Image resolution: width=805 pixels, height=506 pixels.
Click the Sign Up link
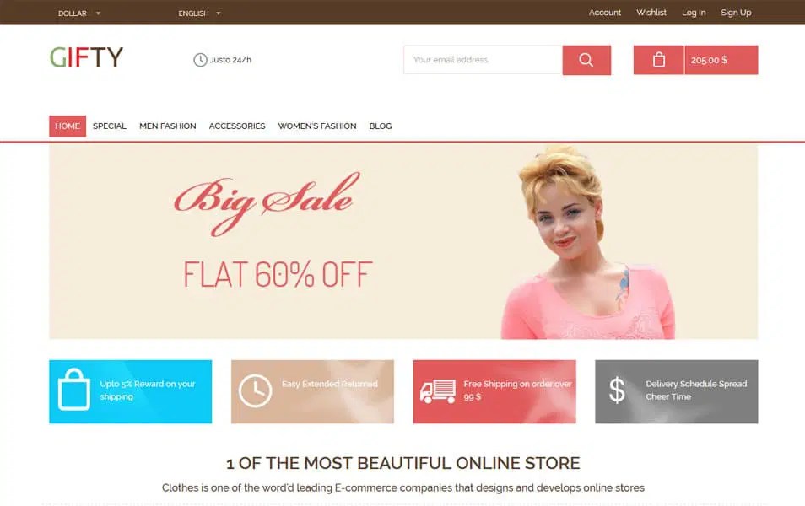[736, 13]
